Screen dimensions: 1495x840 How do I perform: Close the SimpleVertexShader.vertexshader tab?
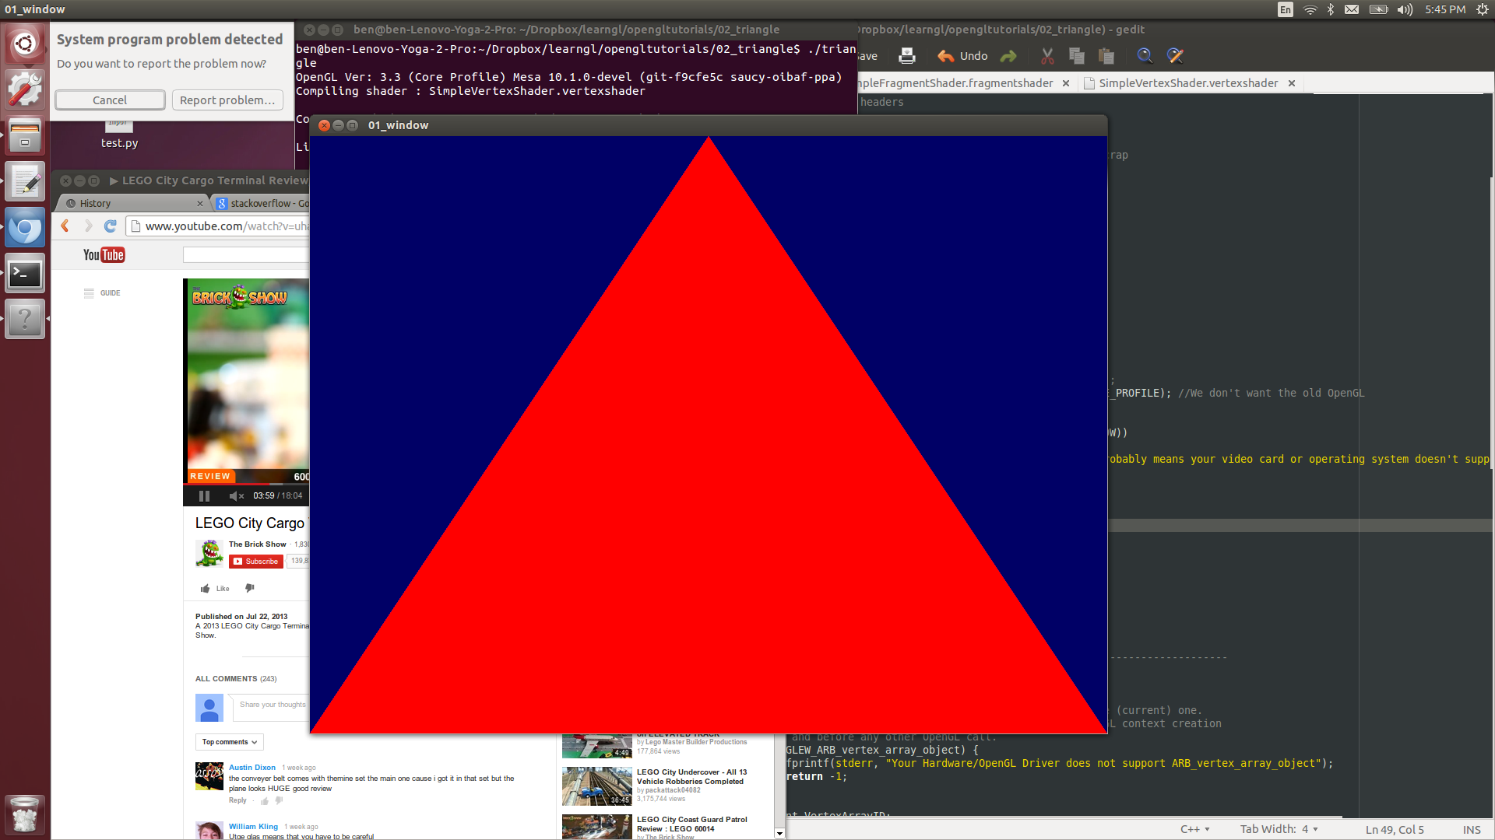point(1292,83)
